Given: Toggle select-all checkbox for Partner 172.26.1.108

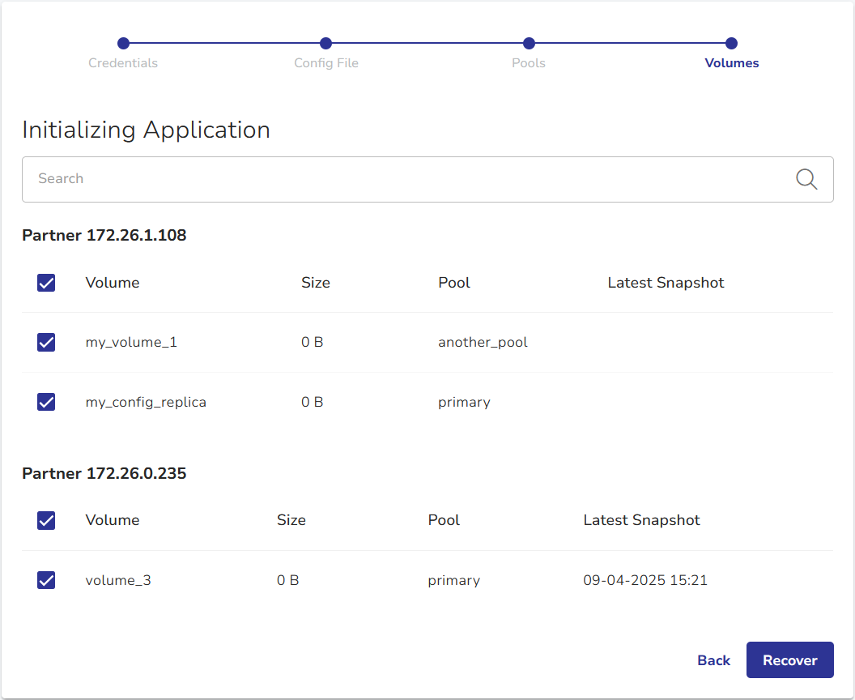Looking at the screenshot, I should point(46,283).
